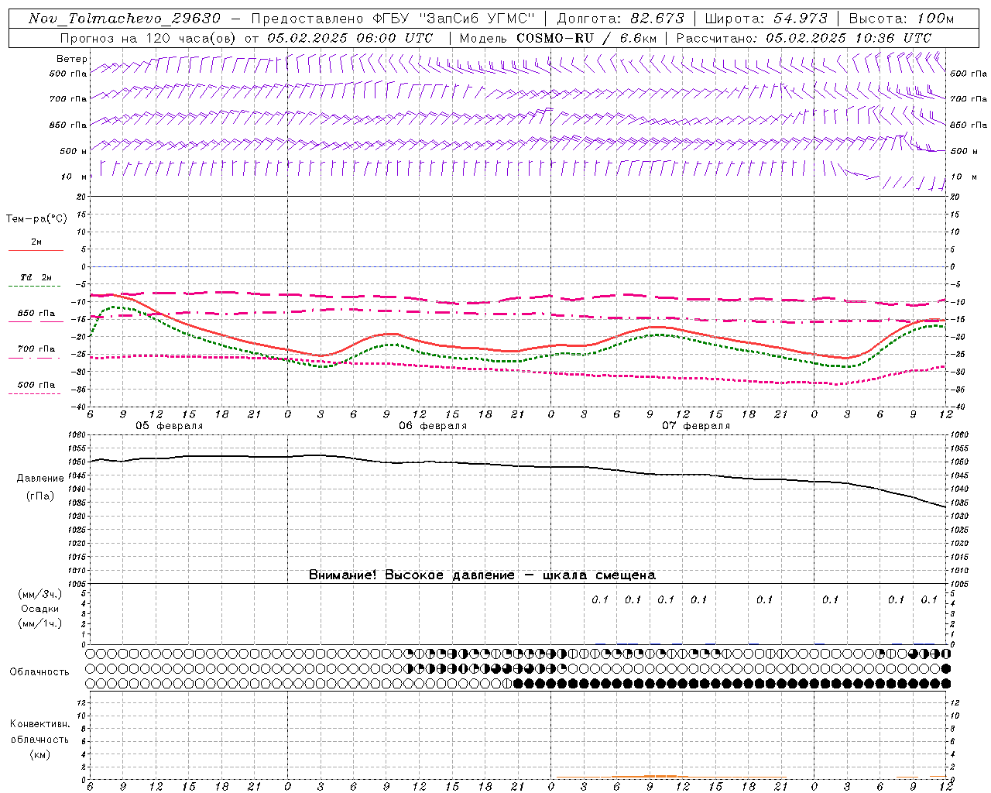This screenshot has width=991, height=793.
Task: Click the left 500 м wind level label
Action: tap(73, 151)
